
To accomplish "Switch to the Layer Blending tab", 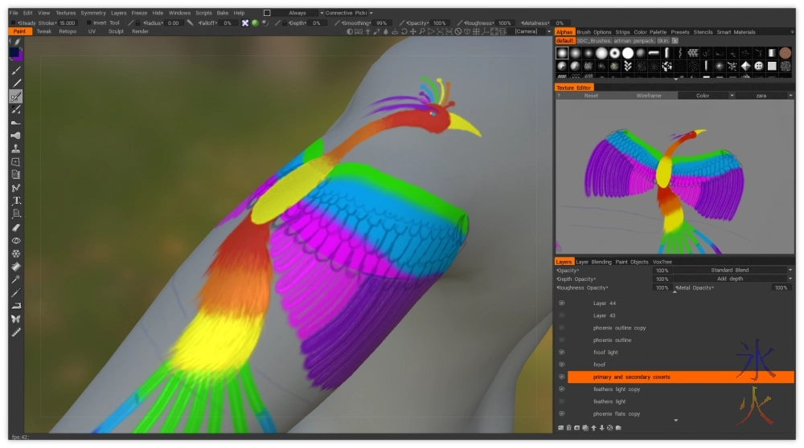I will point(593,262).
